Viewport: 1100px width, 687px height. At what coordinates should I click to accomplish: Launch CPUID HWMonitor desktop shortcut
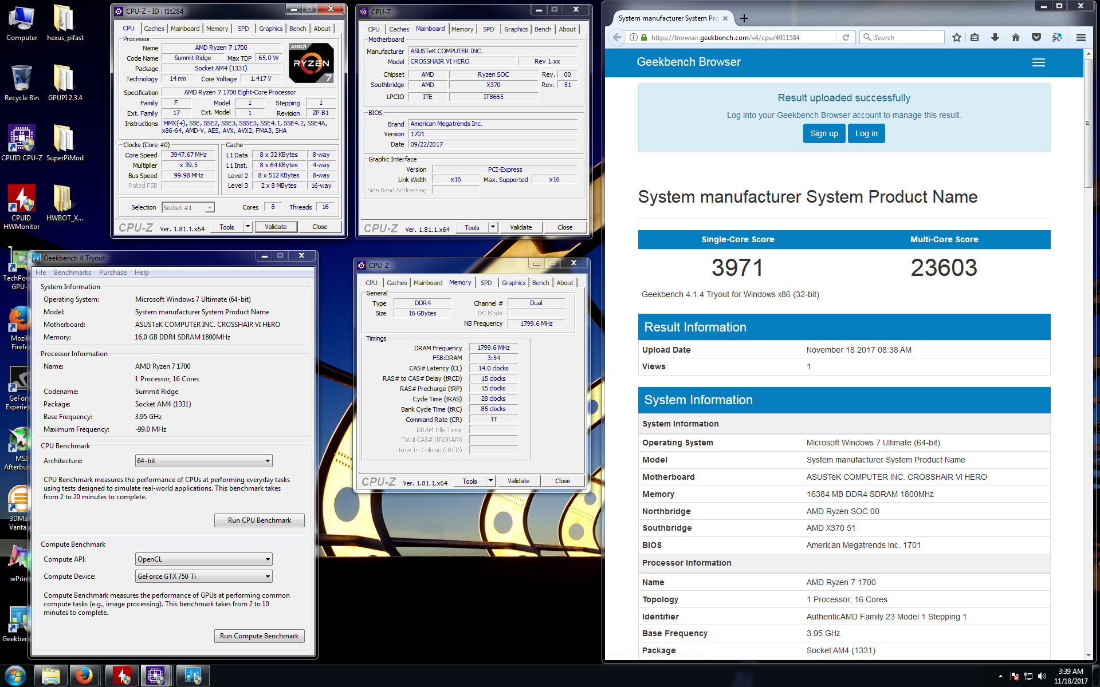click(22, 207)
